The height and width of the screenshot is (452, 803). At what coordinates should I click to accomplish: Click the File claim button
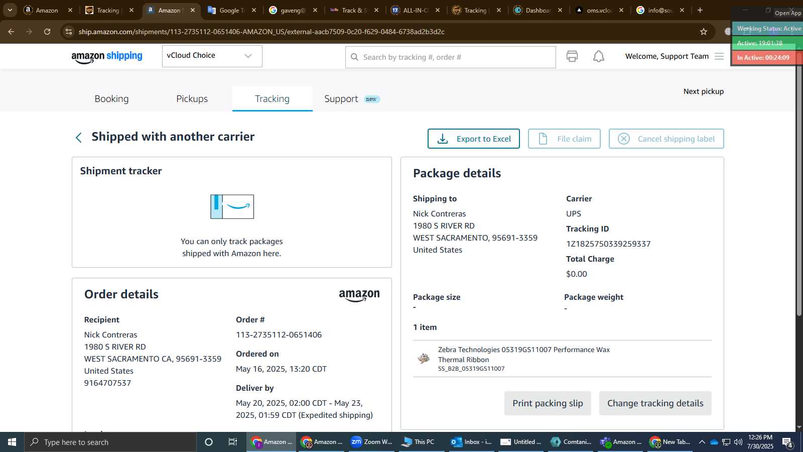(564, 139)
